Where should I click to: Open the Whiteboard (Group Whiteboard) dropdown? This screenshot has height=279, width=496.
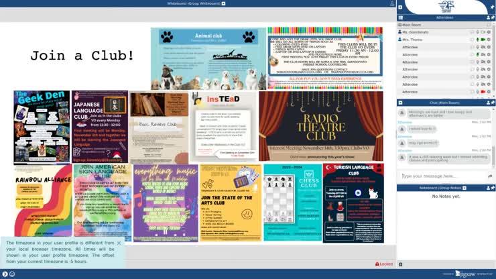(224, 3)
